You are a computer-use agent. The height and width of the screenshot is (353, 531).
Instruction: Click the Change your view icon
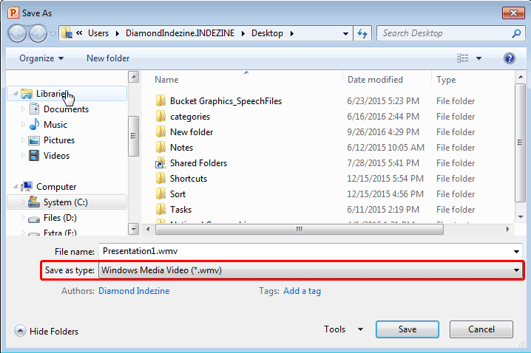point(463,58)
